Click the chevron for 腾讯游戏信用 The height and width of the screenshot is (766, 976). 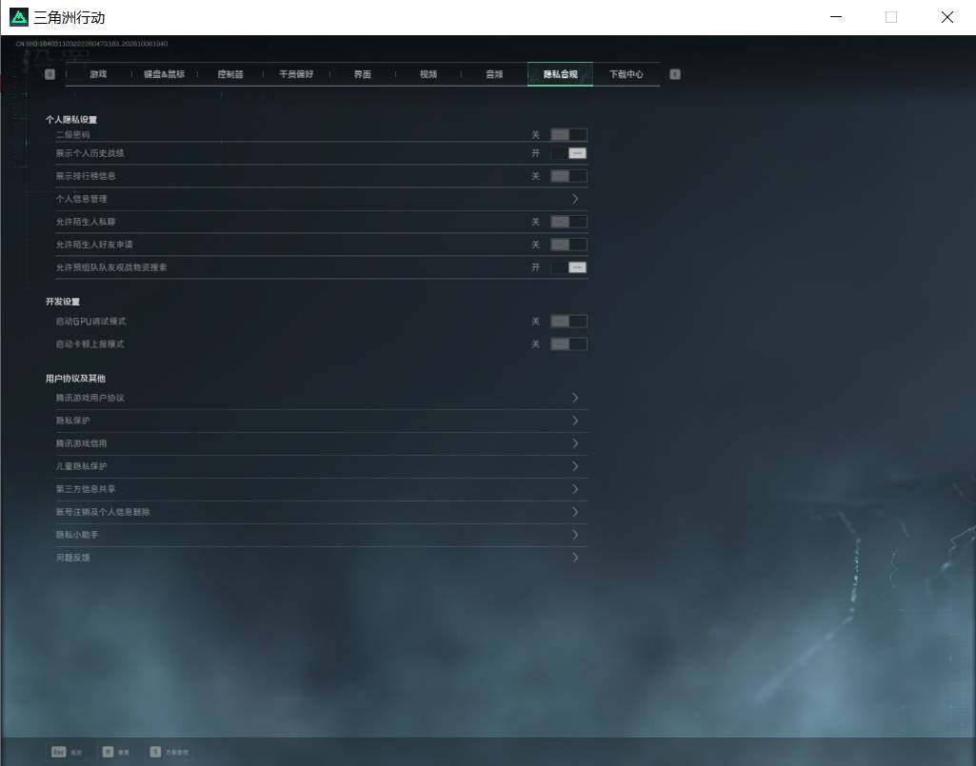[575, 443]
